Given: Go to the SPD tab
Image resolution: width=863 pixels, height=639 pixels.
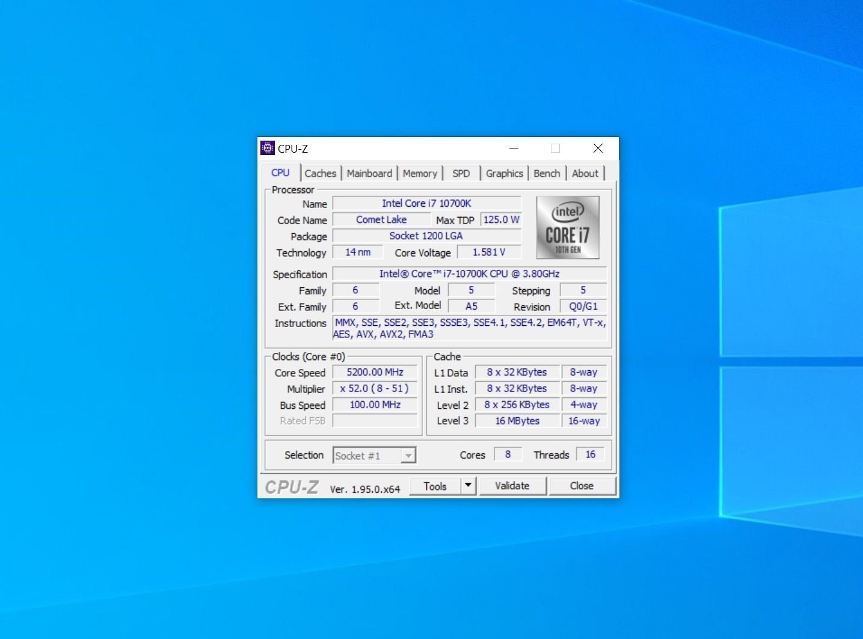Looking at the screenshot, I should point(461,173).
